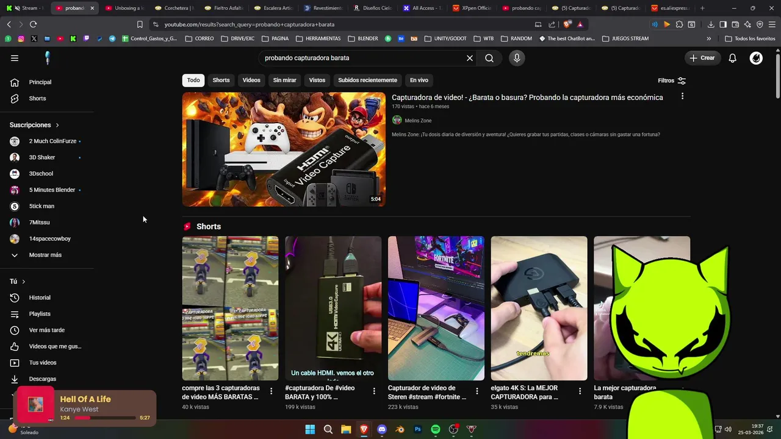Switch to the es.aliexpress browser tab

tap(670, 8)
